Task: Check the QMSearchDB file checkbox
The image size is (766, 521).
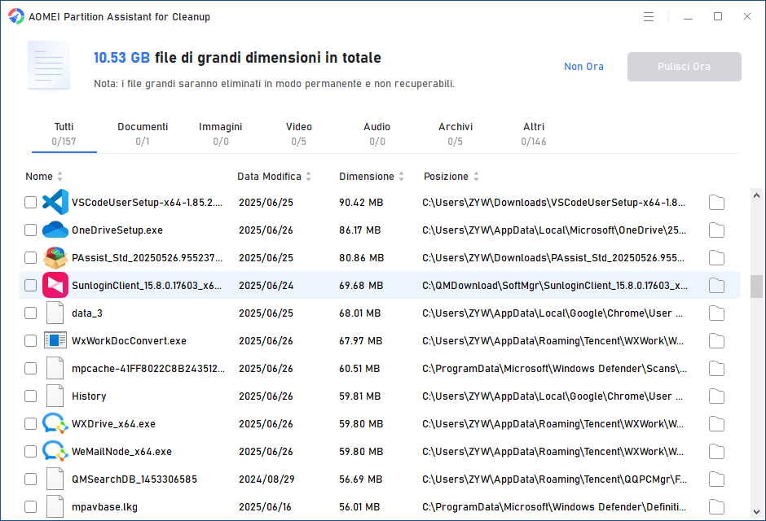Action: [30, 479]
